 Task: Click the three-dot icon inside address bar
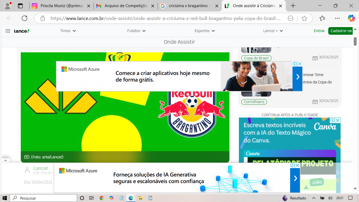coord(290,18)
